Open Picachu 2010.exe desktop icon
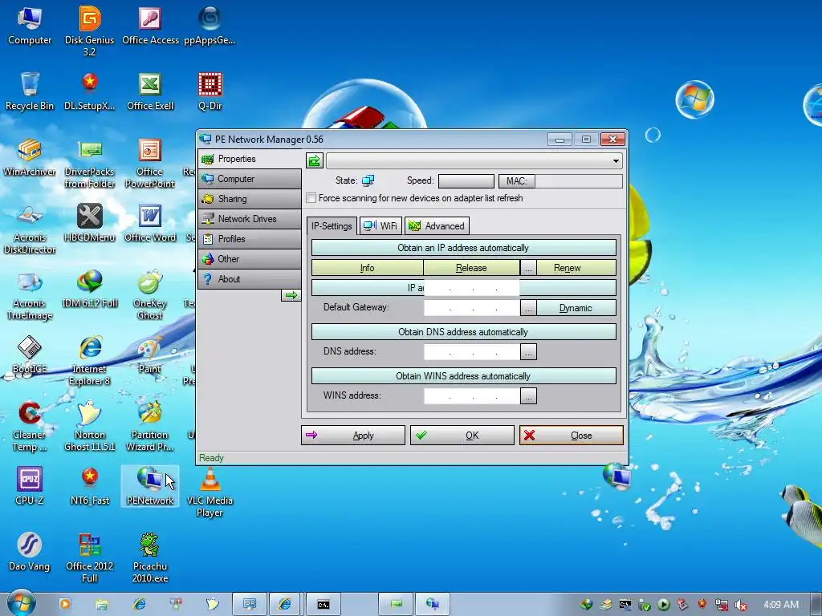This screenshot has width=822, height=616. [x=150, y=558]
